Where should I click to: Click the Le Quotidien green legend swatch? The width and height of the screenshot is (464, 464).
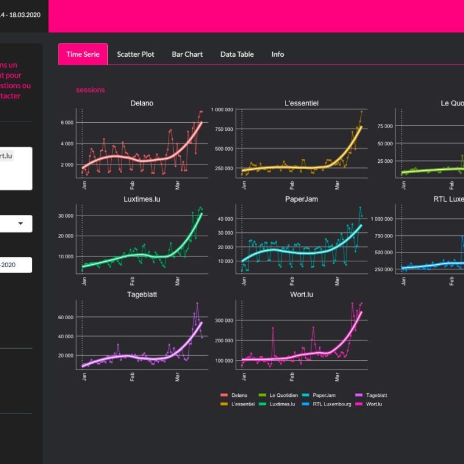tap(262, 395)
